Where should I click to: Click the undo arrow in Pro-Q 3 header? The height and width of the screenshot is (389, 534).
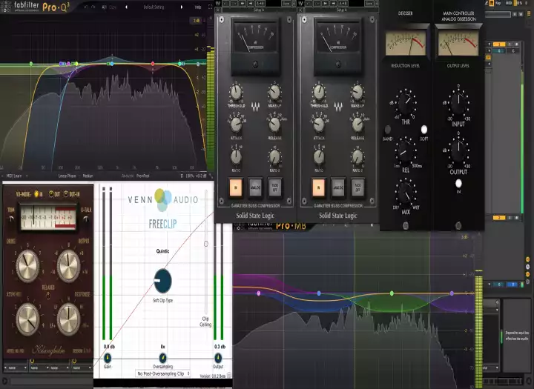click(x=86, y=7)
